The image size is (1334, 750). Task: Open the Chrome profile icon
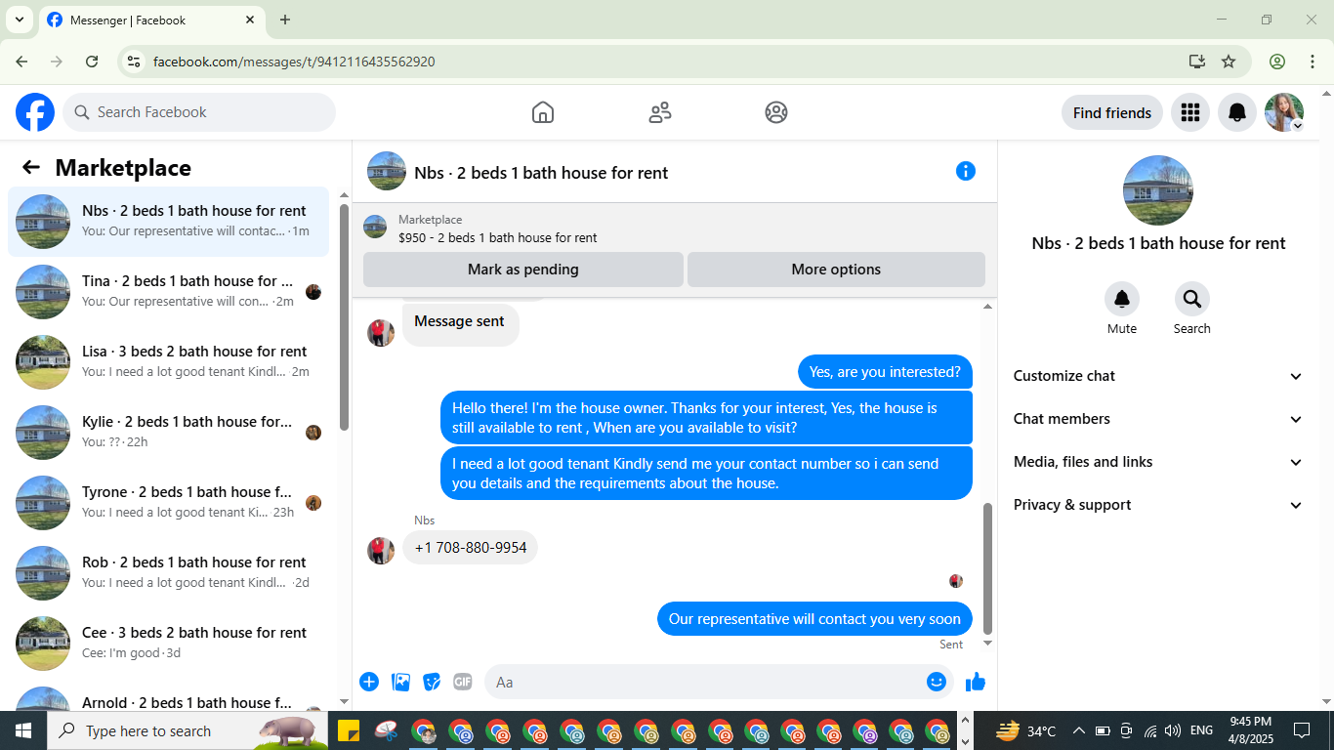tap(1277, 62)
